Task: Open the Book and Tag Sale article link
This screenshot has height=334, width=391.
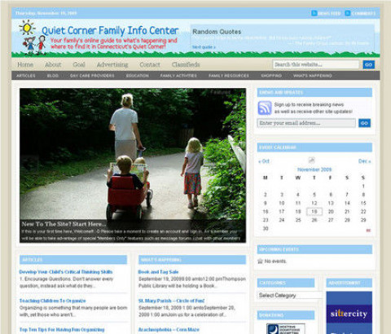Action: tap(158, 272)
